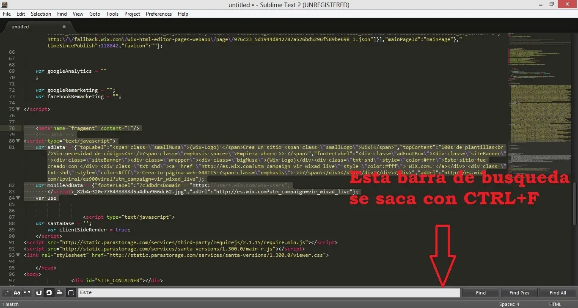Toggle regular expression search mode
The height and width of the screenshot is (308, 578).
pyautogui.click(x=7, y=292)
